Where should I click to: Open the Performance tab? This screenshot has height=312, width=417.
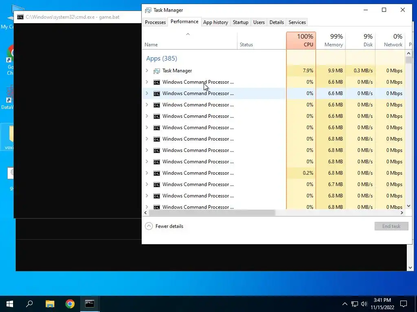[184, 22]
